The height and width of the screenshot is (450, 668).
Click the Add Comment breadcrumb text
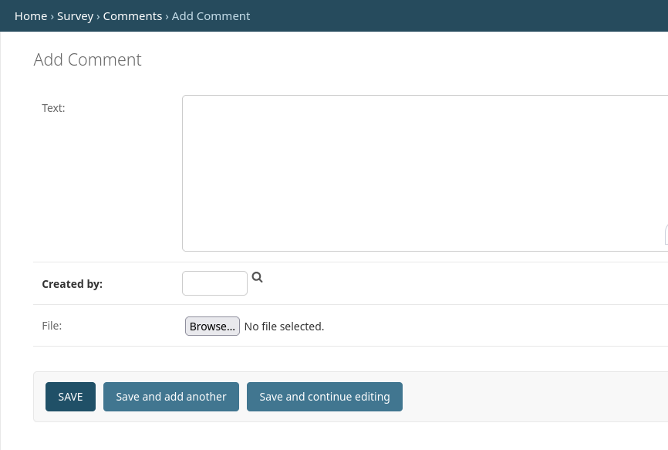click(211, 16)
